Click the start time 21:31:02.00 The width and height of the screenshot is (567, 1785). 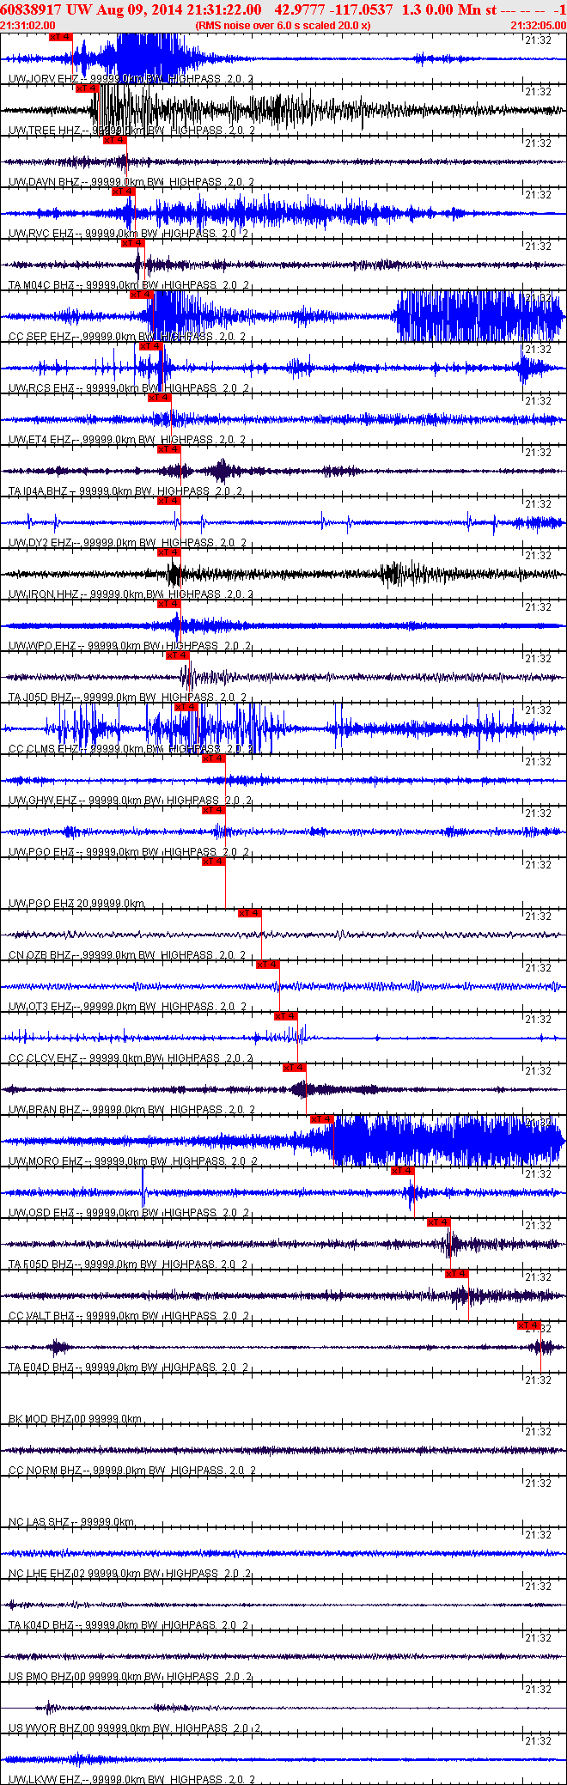click(27, 26)
